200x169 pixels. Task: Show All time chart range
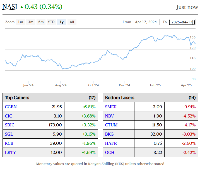point(72,22)
